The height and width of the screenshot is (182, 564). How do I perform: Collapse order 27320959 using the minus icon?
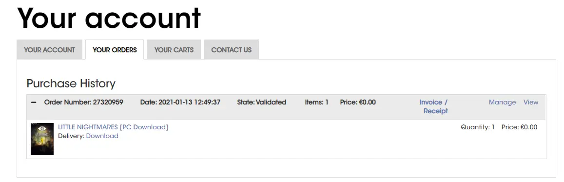[34, 102]
